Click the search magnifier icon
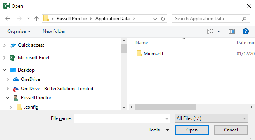255x140 pixels. (x=244, y=19)
